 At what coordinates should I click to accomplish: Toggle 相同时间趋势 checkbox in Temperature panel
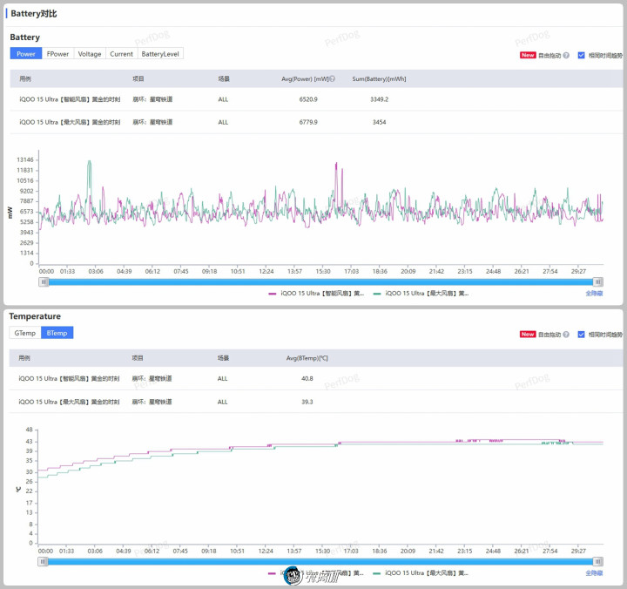coord(582,335)
